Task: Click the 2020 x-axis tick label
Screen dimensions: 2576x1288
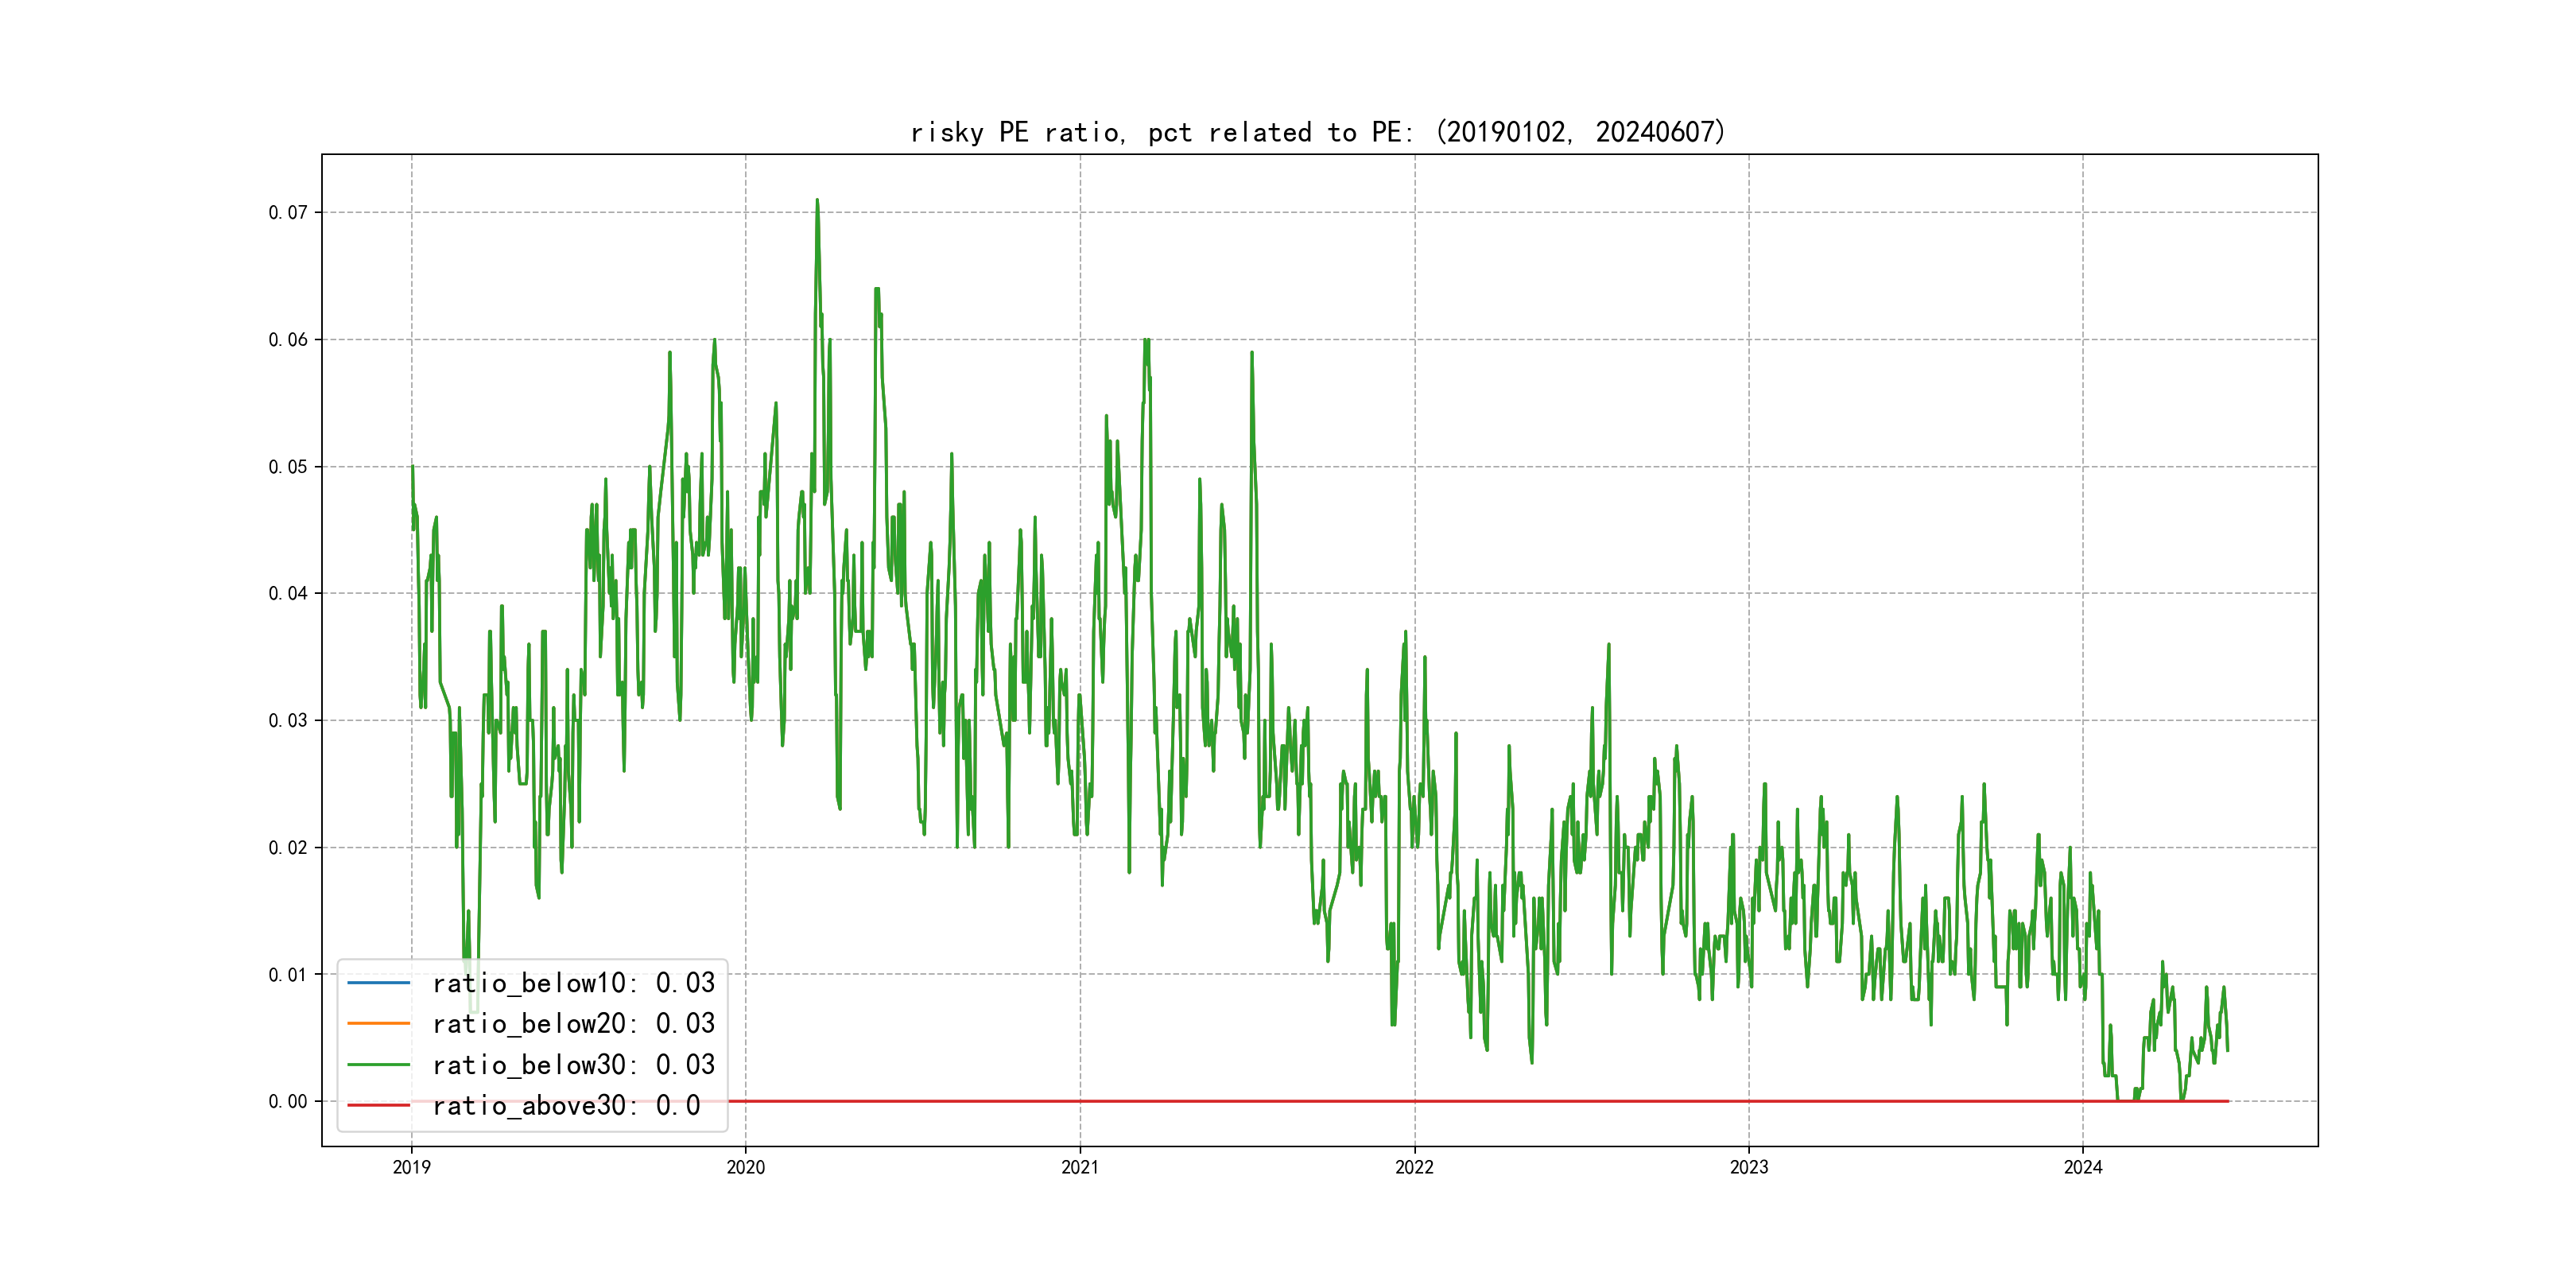Action: tap(745, 1167)
